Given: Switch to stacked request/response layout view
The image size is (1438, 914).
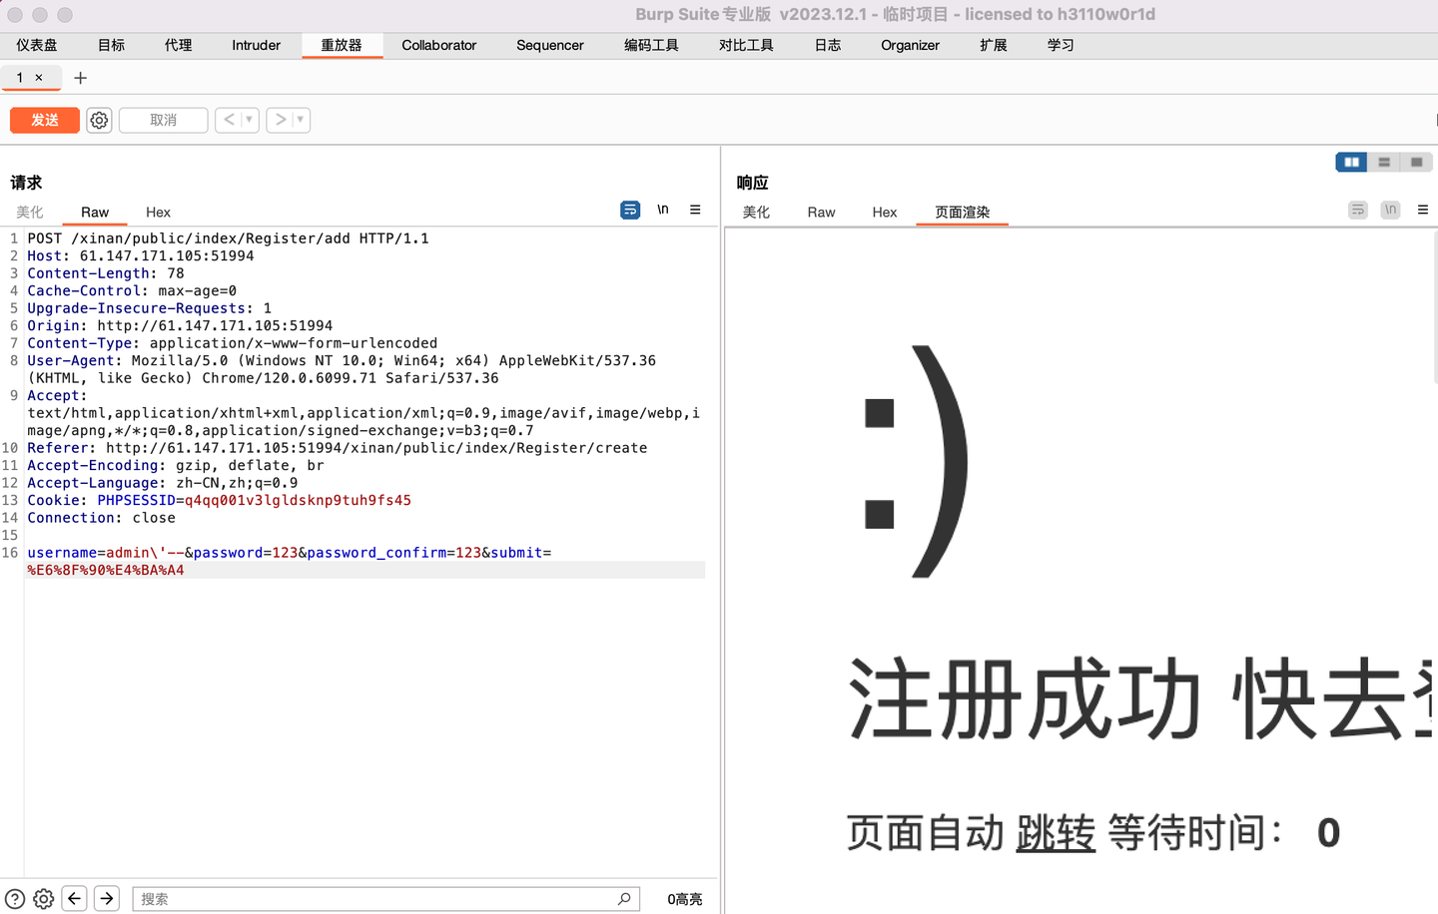Looking at the screenshot, I should tap(1383, 161).
